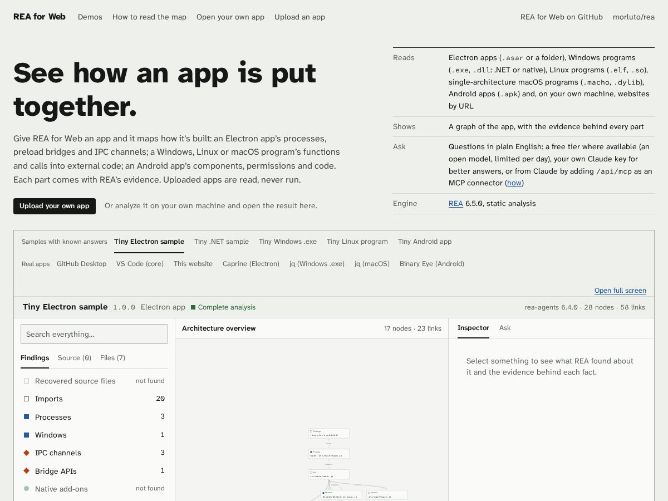
Task: Select the IPC channels finding row
Action: pos(94,453)
